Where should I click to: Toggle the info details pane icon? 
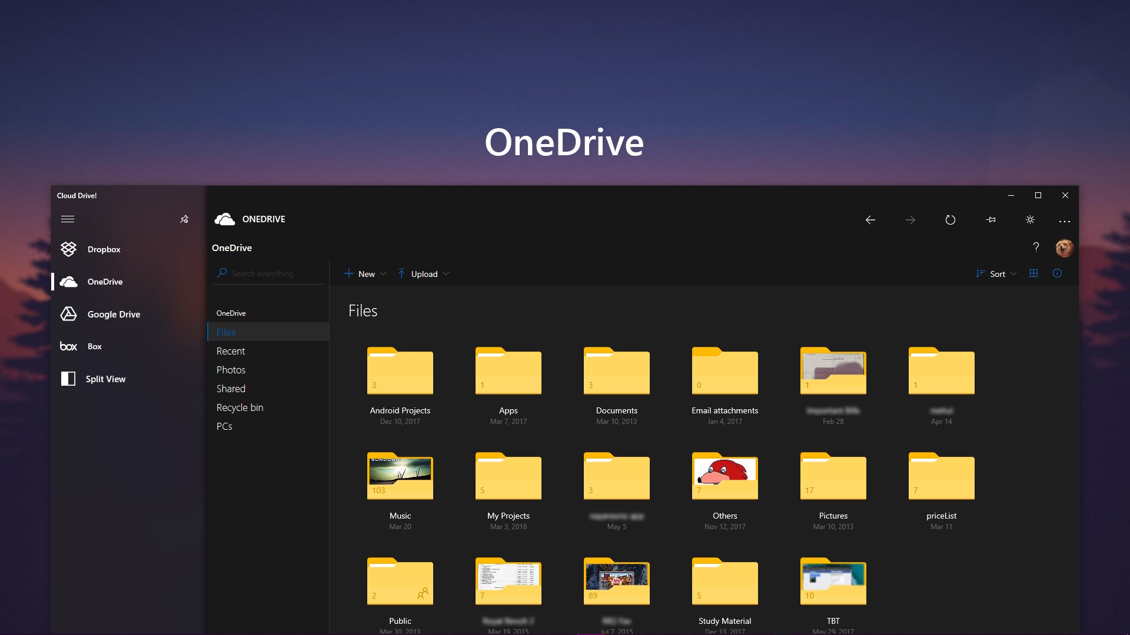coord(1057,273)
